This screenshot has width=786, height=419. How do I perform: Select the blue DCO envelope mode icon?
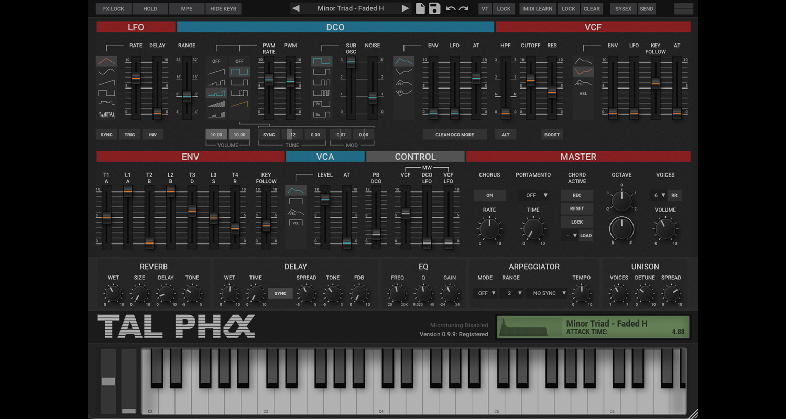[403, 61]
